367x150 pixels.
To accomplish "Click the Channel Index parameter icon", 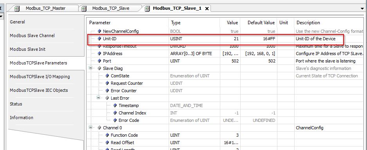I will point(115,113).
